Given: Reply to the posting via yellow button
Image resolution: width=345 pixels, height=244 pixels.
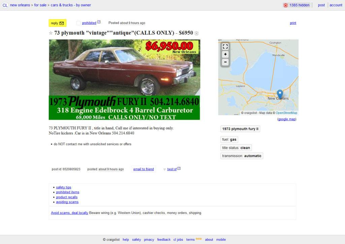Looking at the screenshot, I should click(57, 23).
